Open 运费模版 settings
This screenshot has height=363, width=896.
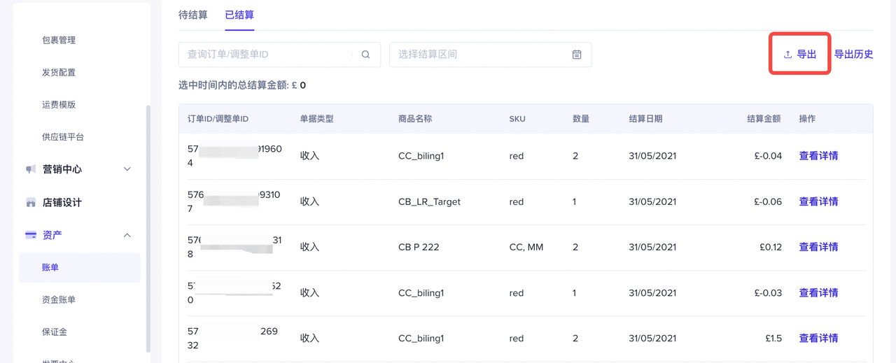pyautogui.click(x=59, y=104)
